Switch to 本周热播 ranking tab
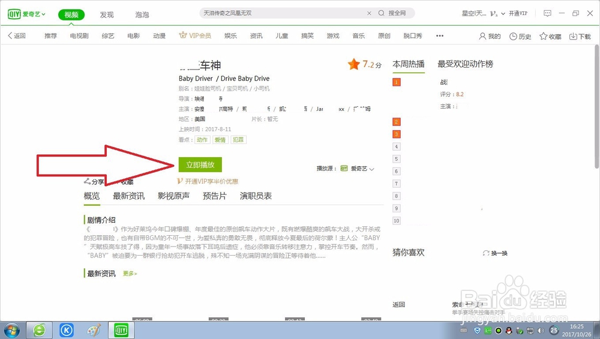600x339 pixels. [408, 64]
